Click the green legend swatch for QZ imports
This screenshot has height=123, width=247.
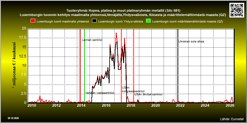(x=149, y=21)
